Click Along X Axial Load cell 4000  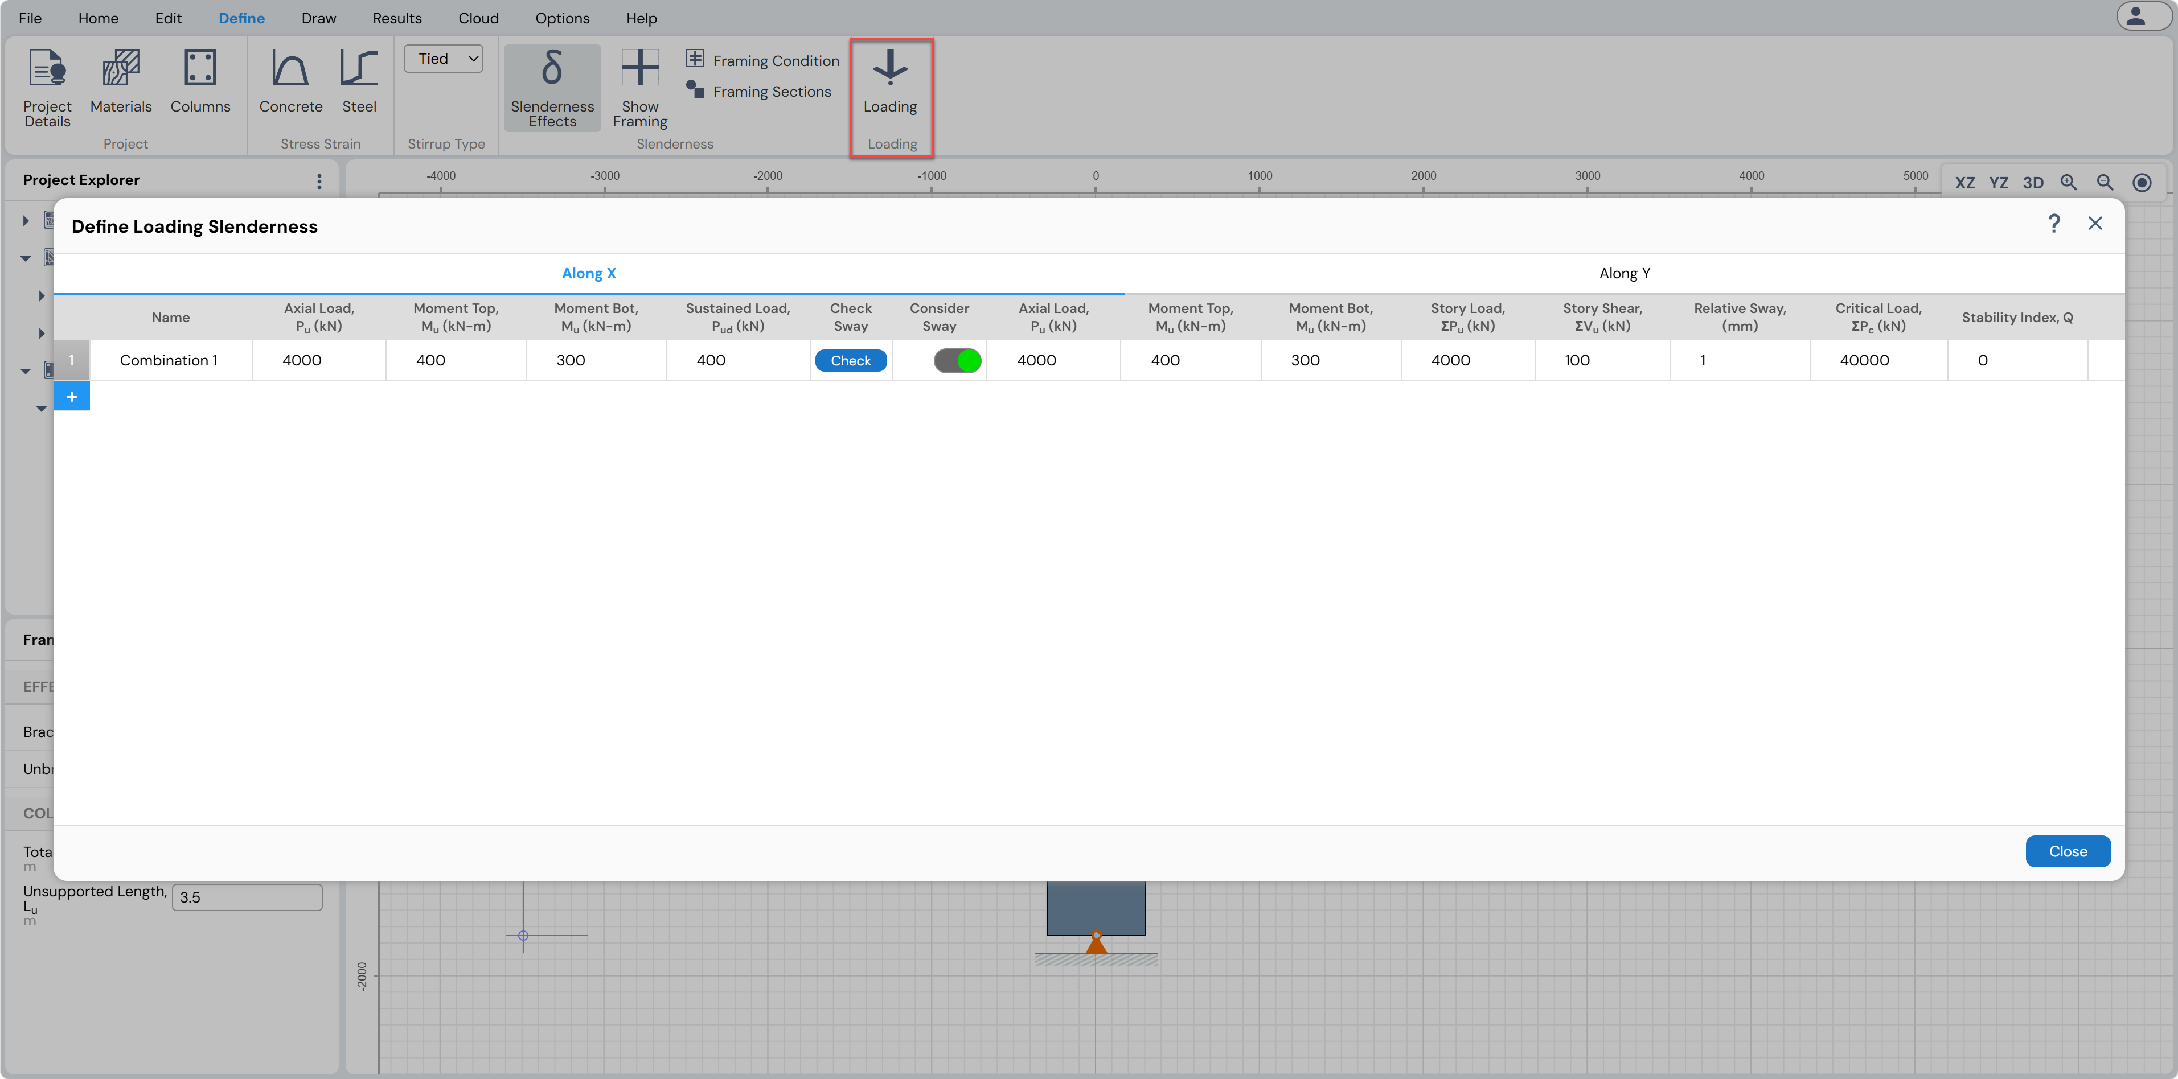[319, 361]
